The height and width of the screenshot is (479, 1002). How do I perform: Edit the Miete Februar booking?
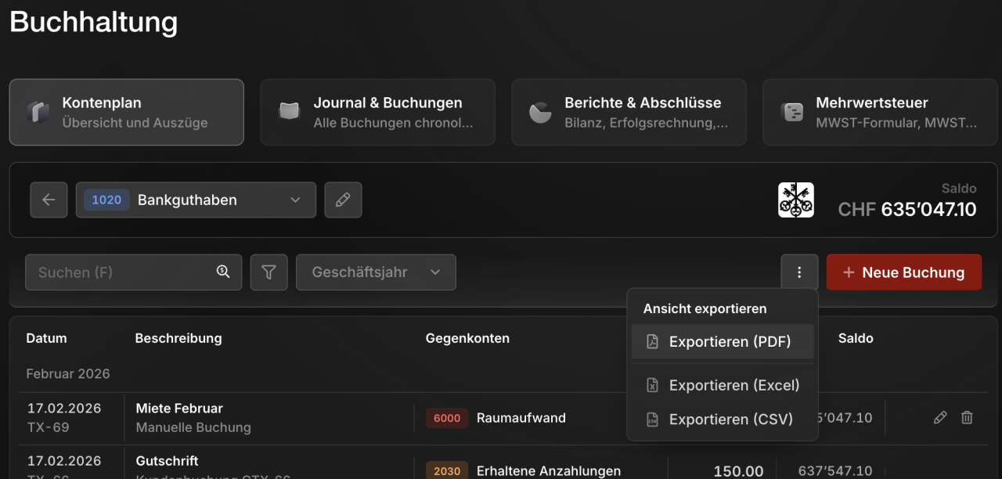tap(940, 418)
